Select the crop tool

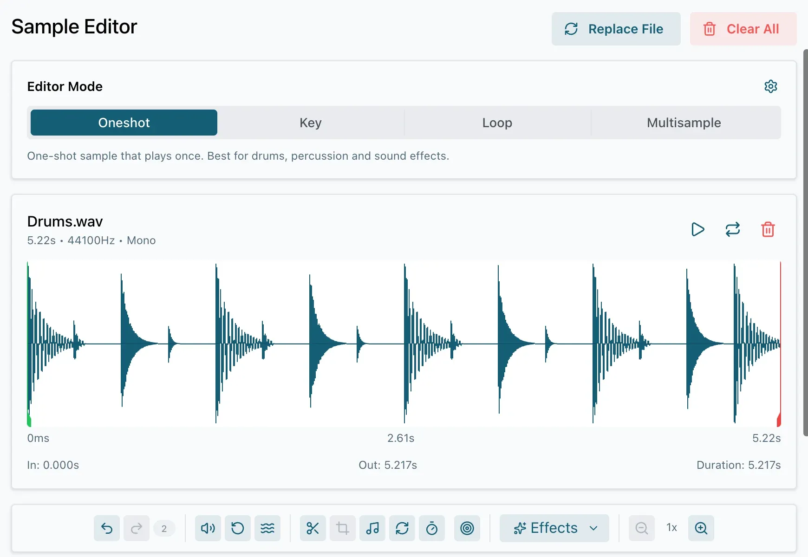tap(343, 528)
